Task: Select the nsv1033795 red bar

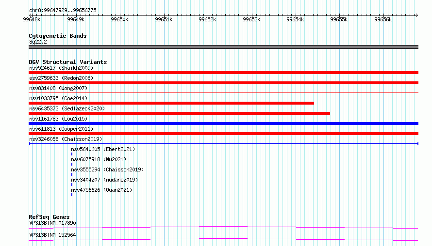Action: [171, 103]
